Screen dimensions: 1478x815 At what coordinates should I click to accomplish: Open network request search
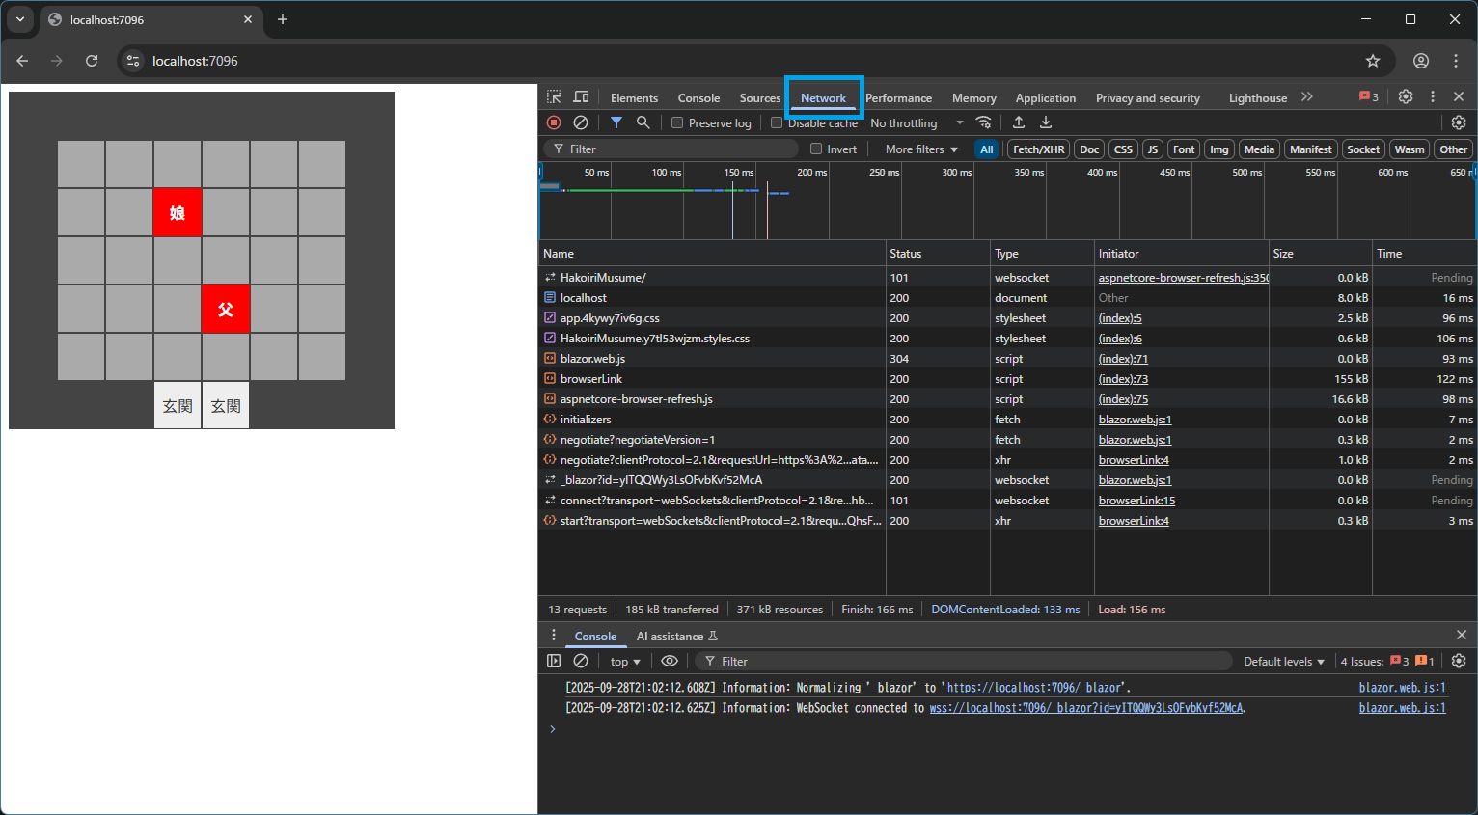click(642, 122)
